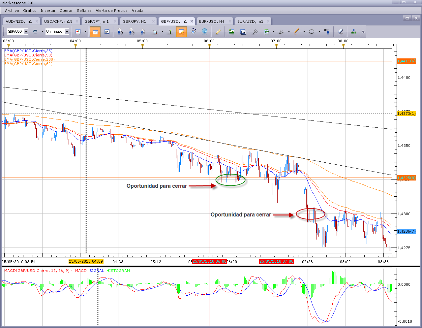Open the Señales menu

point(84,11)
